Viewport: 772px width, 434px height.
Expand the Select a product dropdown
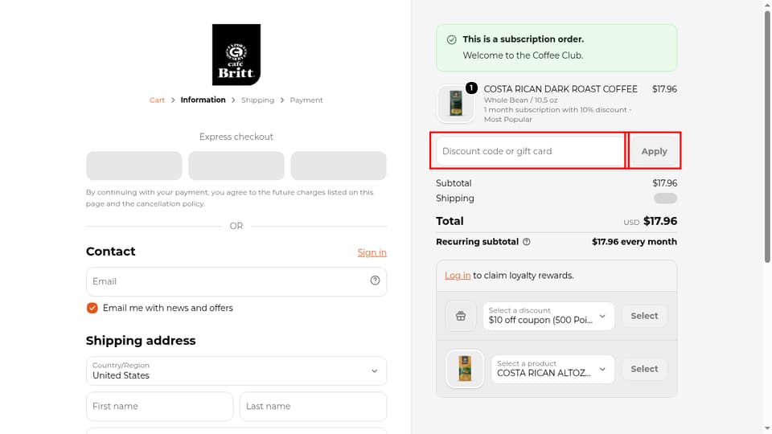coord(552,369)
